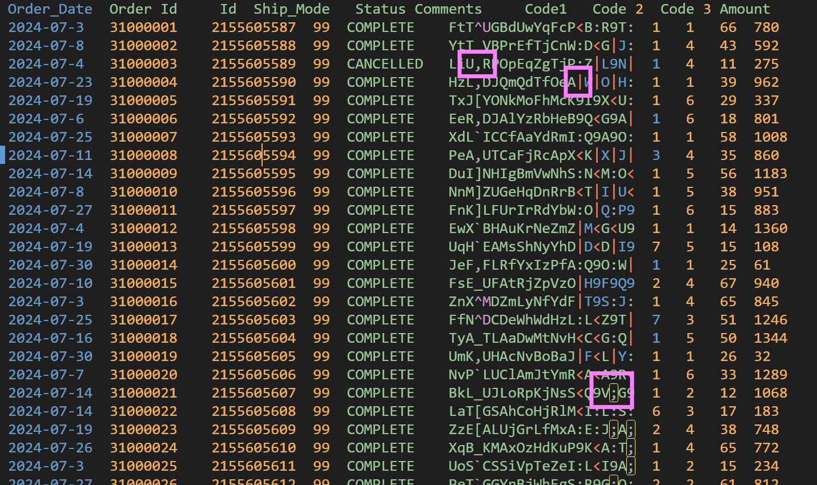Select the Amount value 1360 for order 31000012

pyautogui.click(x=770, y=228)
